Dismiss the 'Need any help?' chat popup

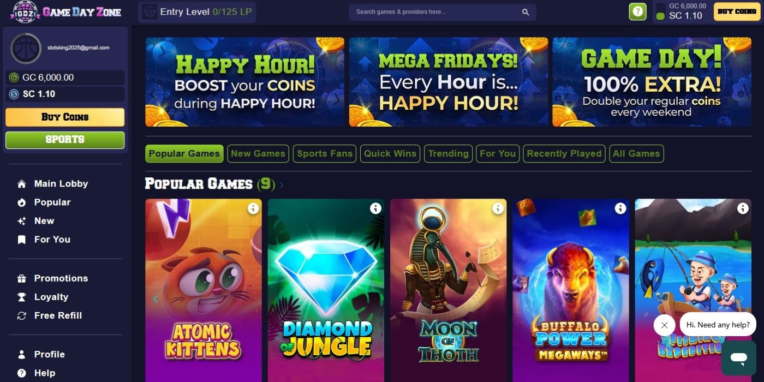[x=664, y=325]
